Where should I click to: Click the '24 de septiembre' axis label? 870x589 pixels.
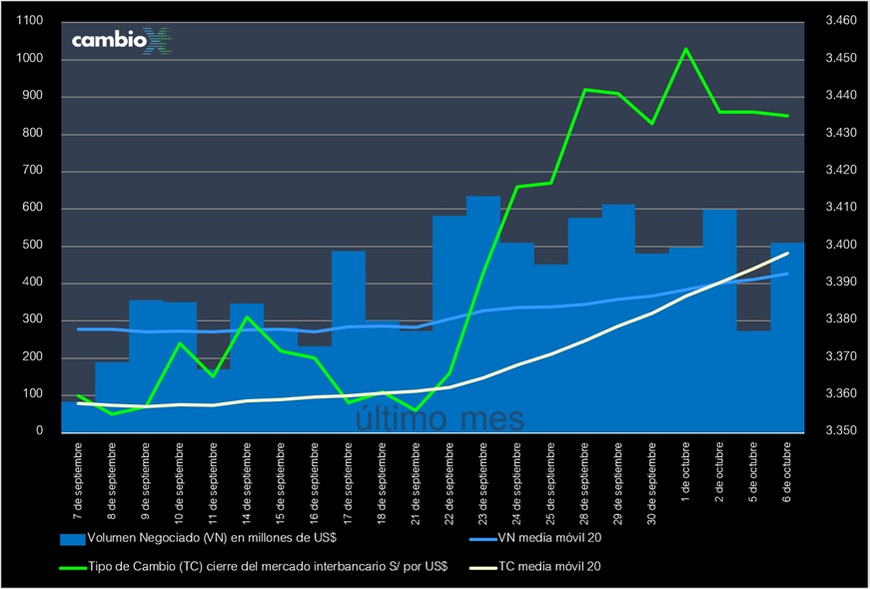point(517,483)
